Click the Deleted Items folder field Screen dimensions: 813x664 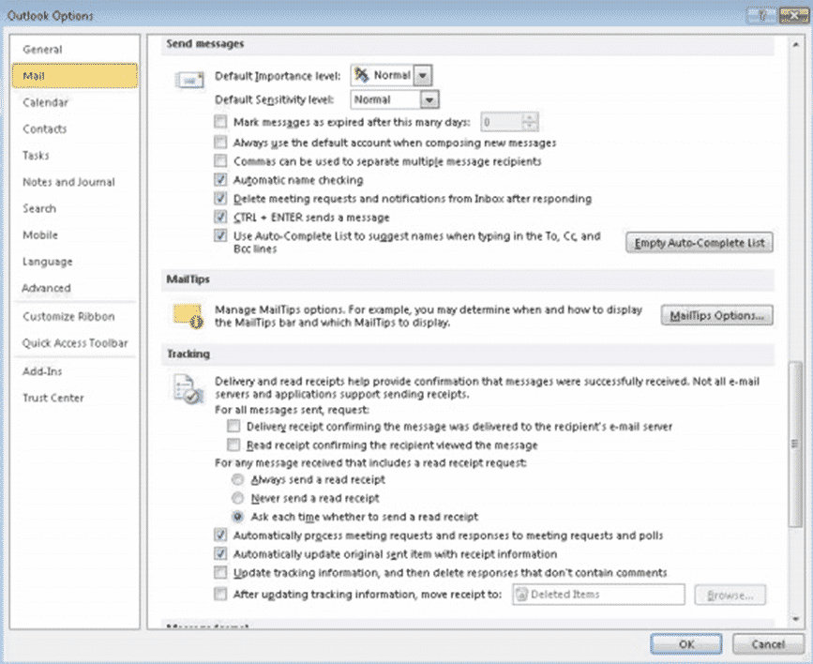pos(598,595)
